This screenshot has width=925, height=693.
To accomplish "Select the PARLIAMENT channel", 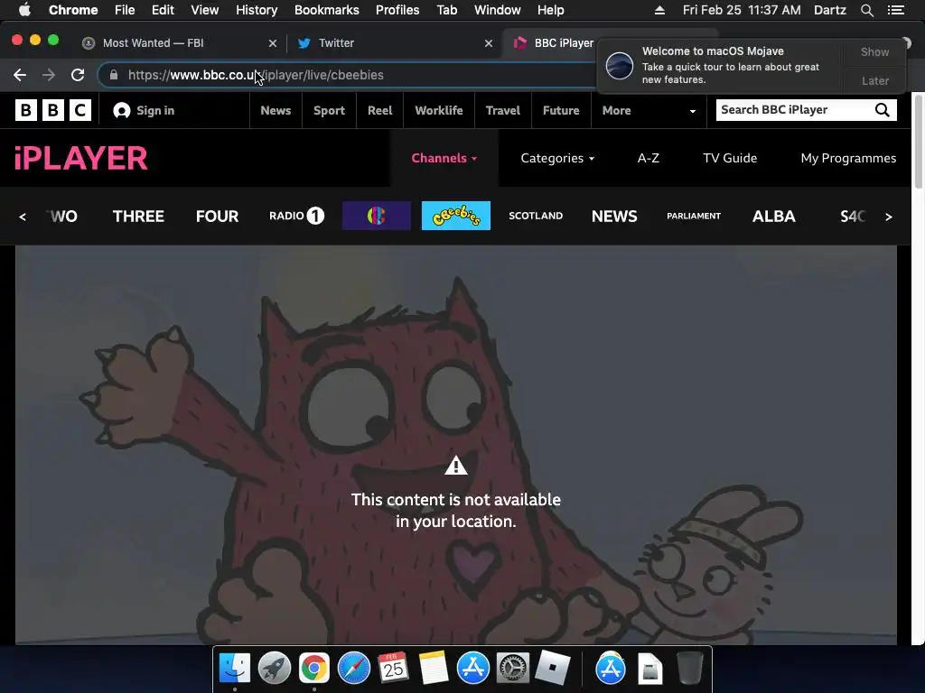I will click(694, 216).
